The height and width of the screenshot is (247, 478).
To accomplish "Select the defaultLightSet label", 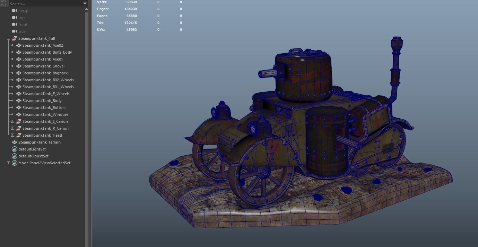I will (x=32, y=149).
